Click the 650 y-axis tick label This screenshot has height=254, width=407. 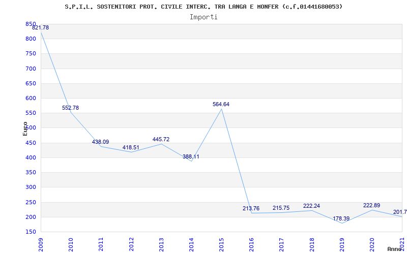(x=31, y=83)
